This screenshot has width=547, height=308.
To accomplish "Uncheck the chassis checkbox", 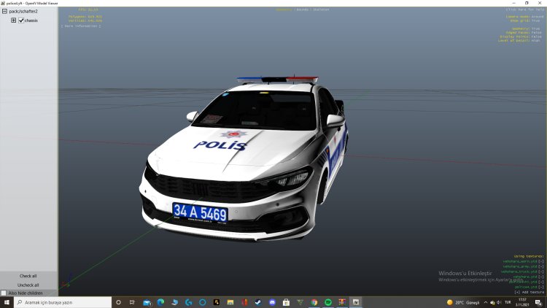I will 21,20.
